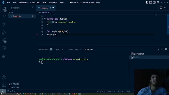Open the Run menu
169x95 pixels.
pyautogui.click(x=45, y=2)
